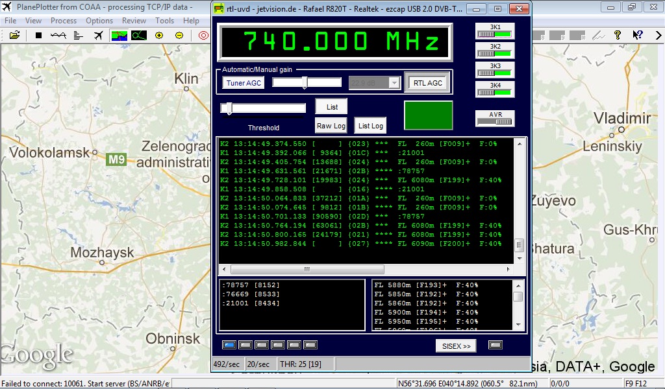Select the sixth preset button at bottom
The image size is (665, 389).
(310, 345)
